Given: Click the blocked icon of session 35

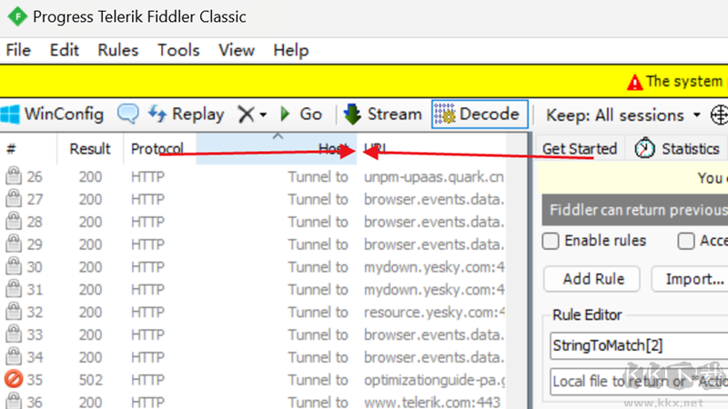Looking at the screenshot, I should [13, 380].
